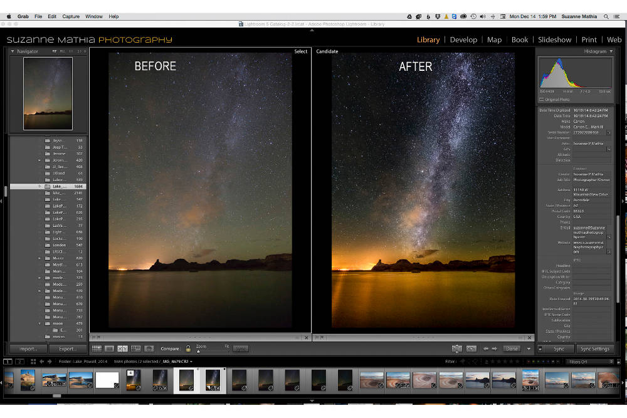The image size is (627, 418).
Task: Select next photo arrow in Compare toolbar
Action: click(495, 348)
